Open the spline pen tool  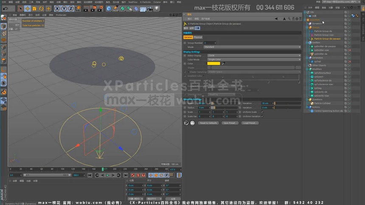pyautogui.click(x=116, y=8)
